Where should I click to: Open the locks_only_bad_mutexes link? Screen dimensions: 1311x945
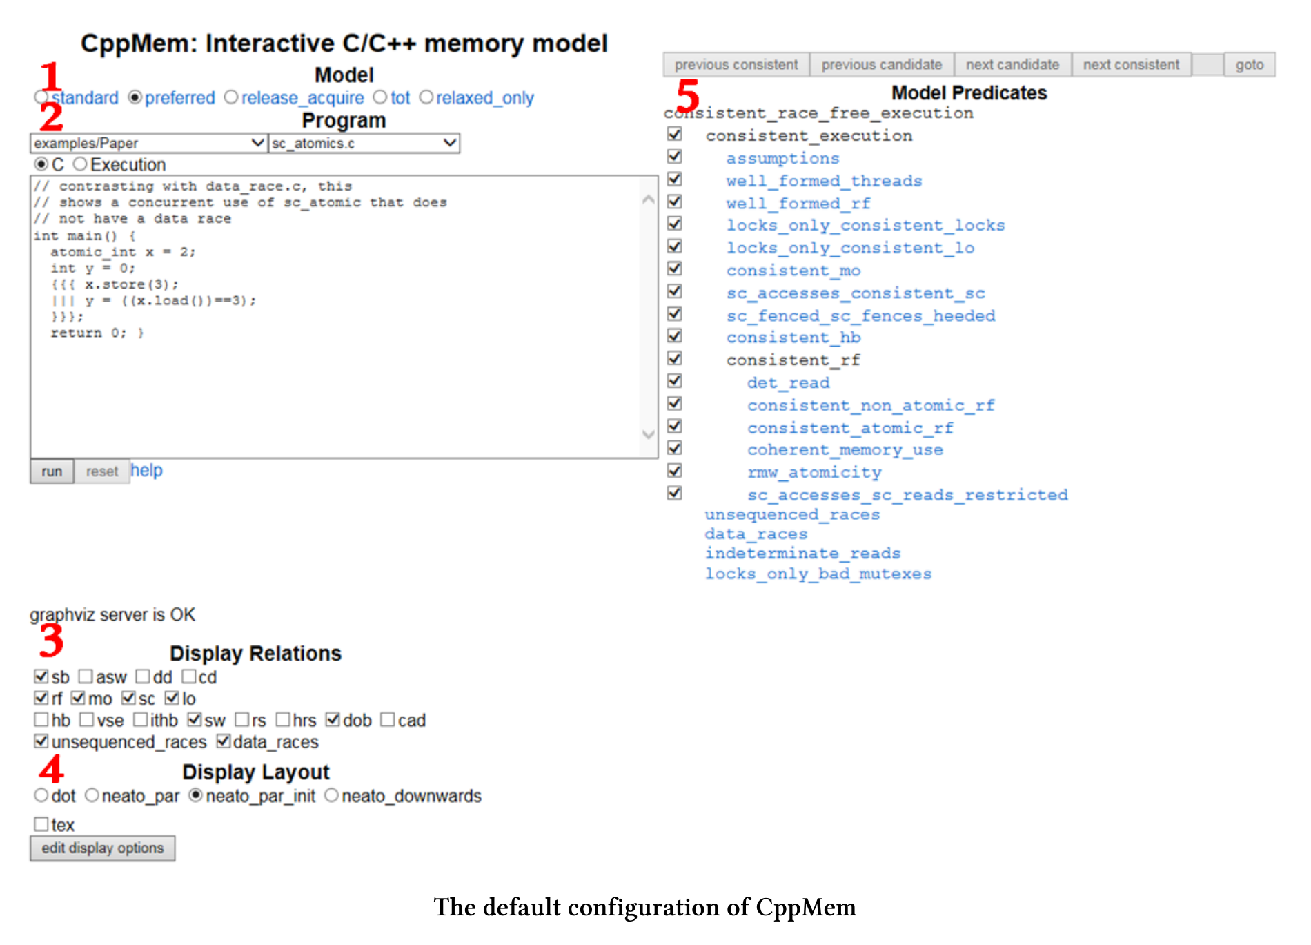818,574
